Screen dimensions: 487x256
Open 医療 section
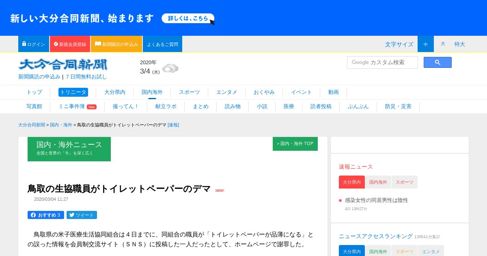click(x=289, y=106)
